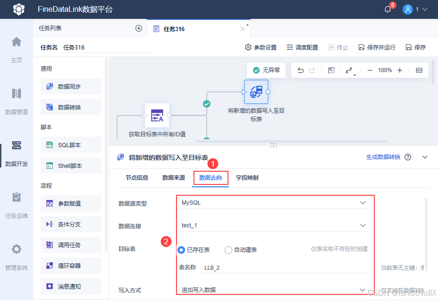Open the 任务列表 panel tab
Screen dimensions: 438x300
pos(50,28)
